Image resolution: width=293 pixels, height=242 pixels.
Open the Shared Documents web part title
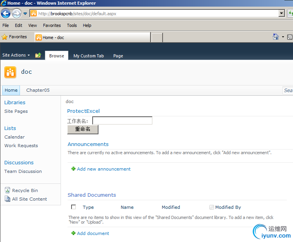92,195
